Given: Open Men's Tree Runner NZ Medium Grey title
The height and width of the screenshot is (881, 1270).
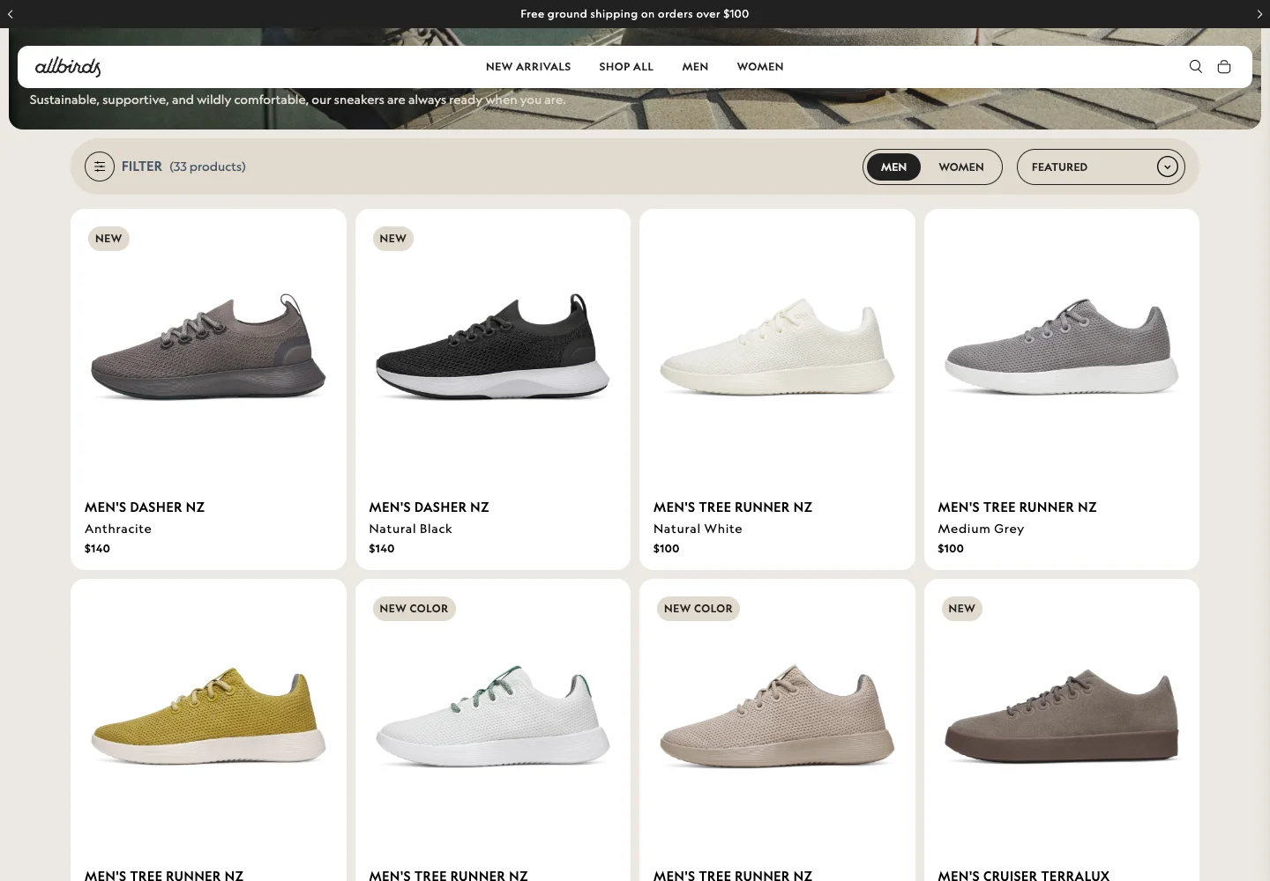Looking at the screenshot, I should point(1017,507).
